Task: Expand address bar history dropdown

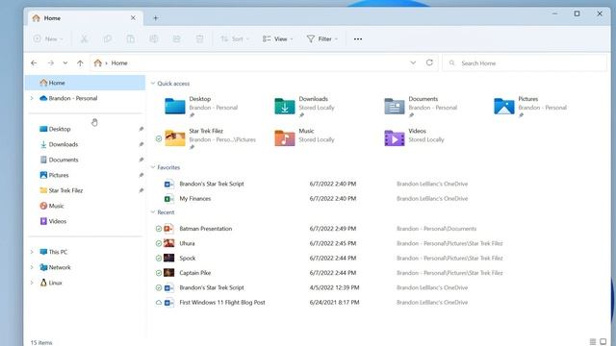Action: pos(413,62)
